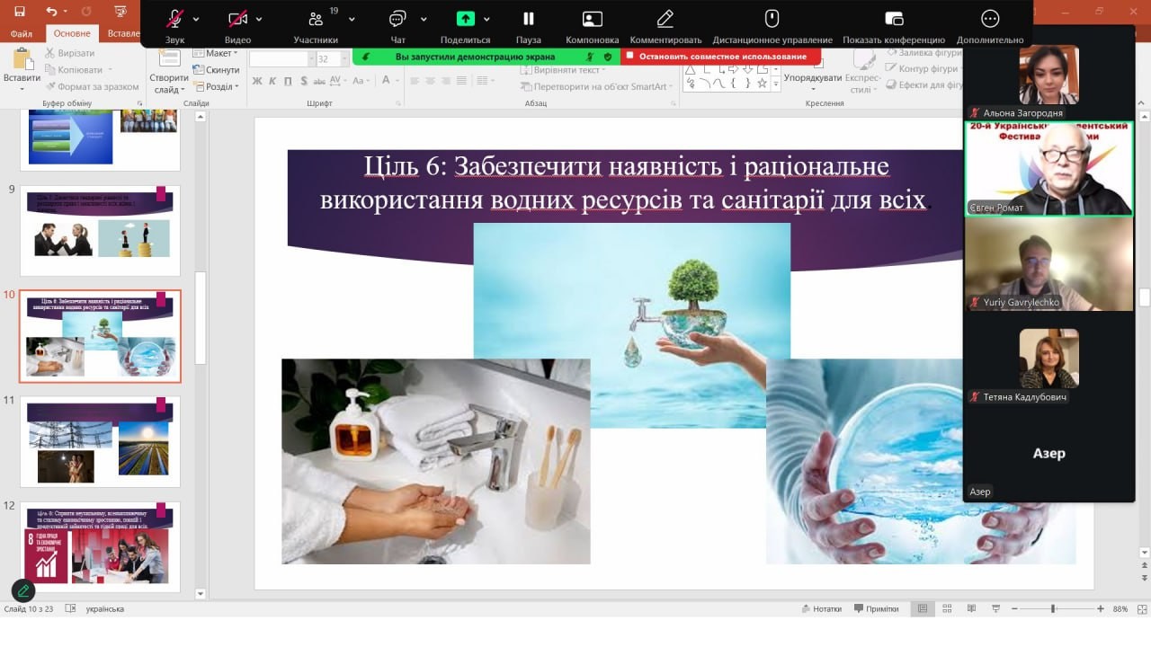Image resolution: width=1151 pixels, height=647 pixels.
Task: Open the Розділ section dropdown
Action: pos(216,87)
